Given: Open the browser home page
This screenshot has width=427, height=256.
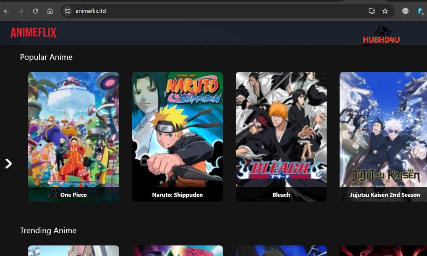Looking at the screenshot, I should pos(50,11).
